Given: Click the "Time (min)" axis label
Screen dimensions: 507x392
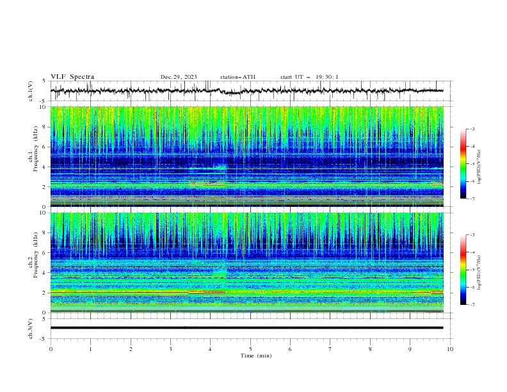Looking at the screenshot, I should pyautogui.click(x=256, y=355).
